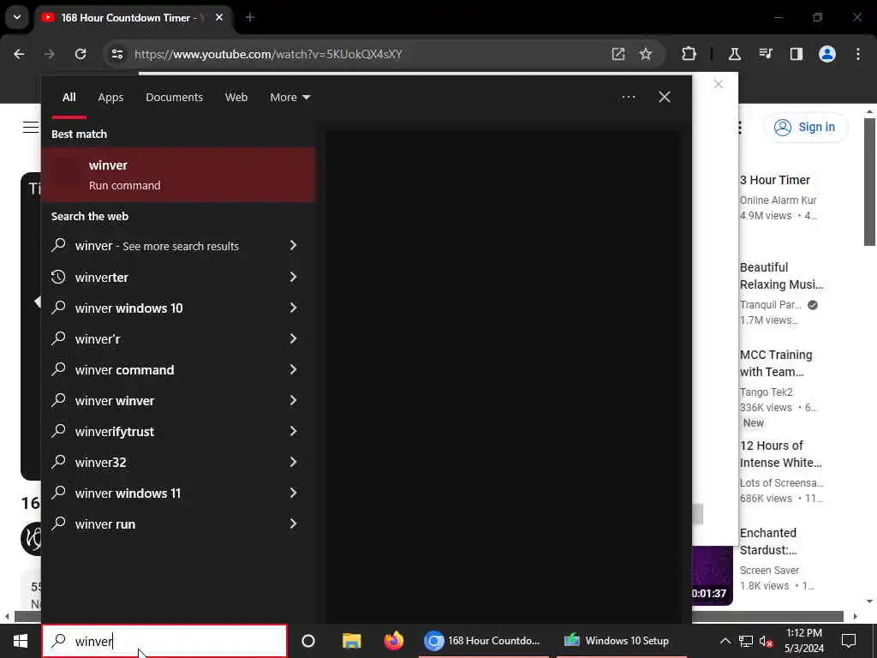Expand the More search filter dropdown
Screen dimensions: 877x658
point(289,98)
